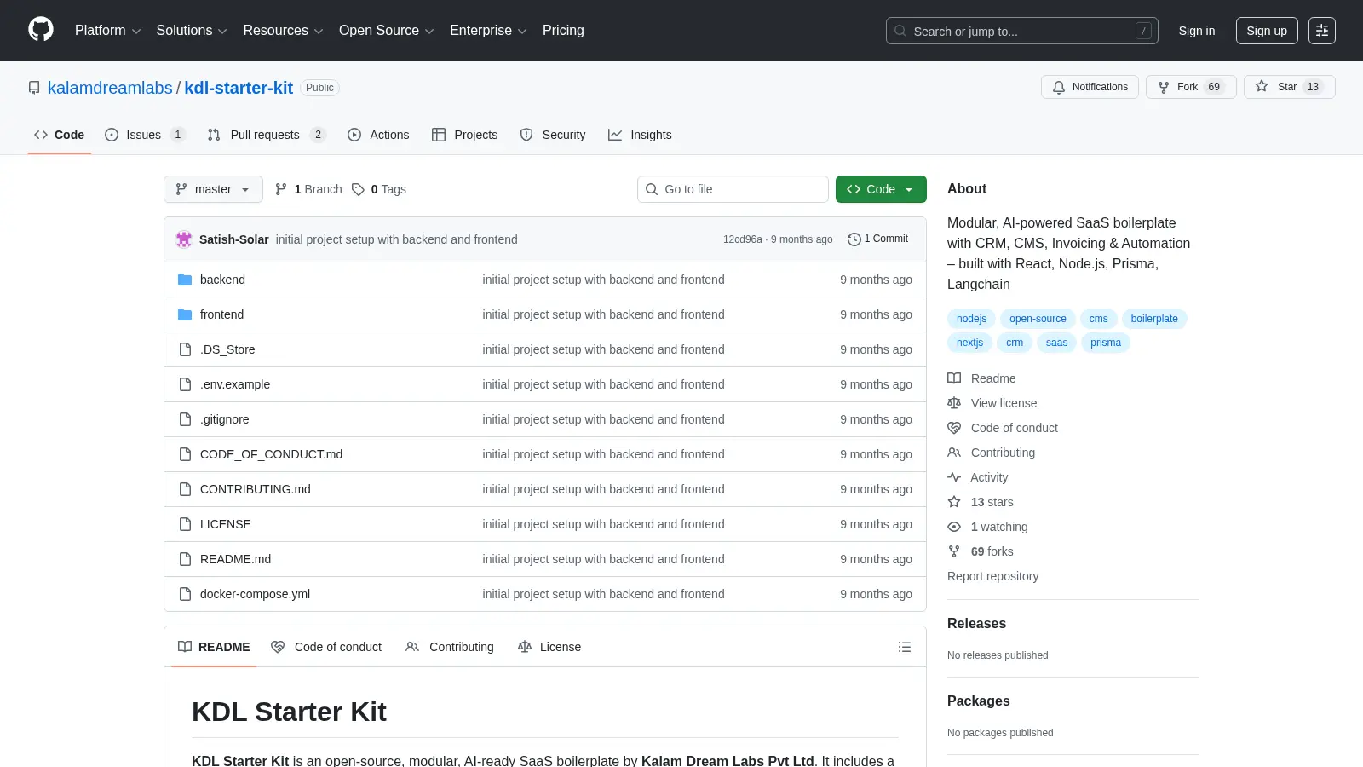Screen dimensions: 1363x767
Task: Open the master branch dropdown
Action: tap(213, 189)
